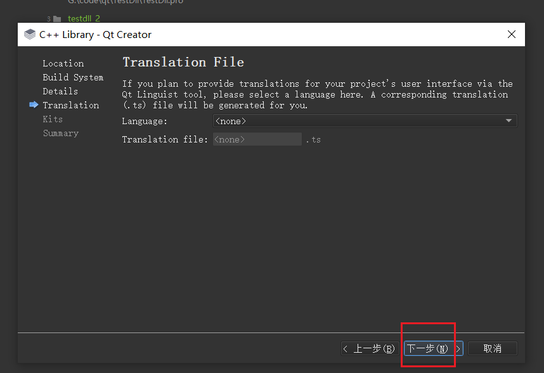Image resolution: width=544 pixels, height=373 pixels.
Task: Open the testdll_2 recent project
Action: coord(84,18)
